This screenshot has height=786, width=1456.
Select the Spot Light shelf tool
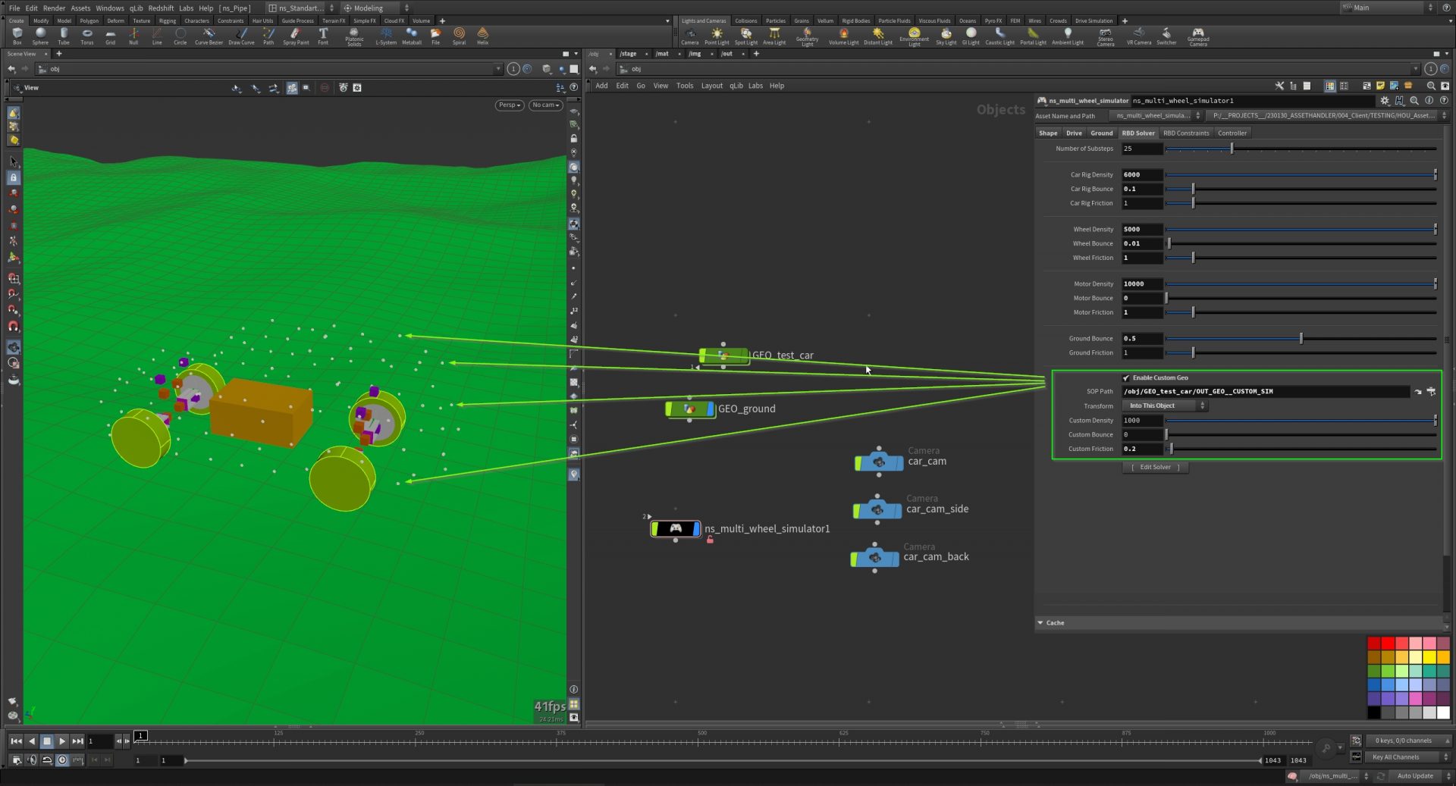(x=745, y=35)
